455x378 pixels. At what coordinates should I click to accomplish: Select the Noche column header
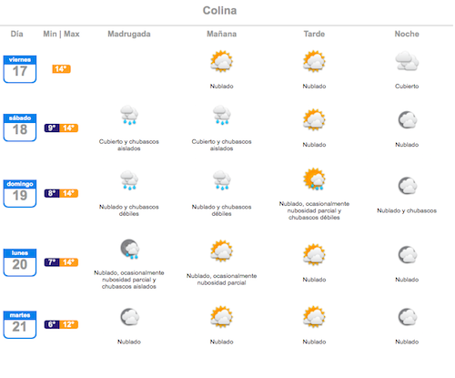pos(407,34)
